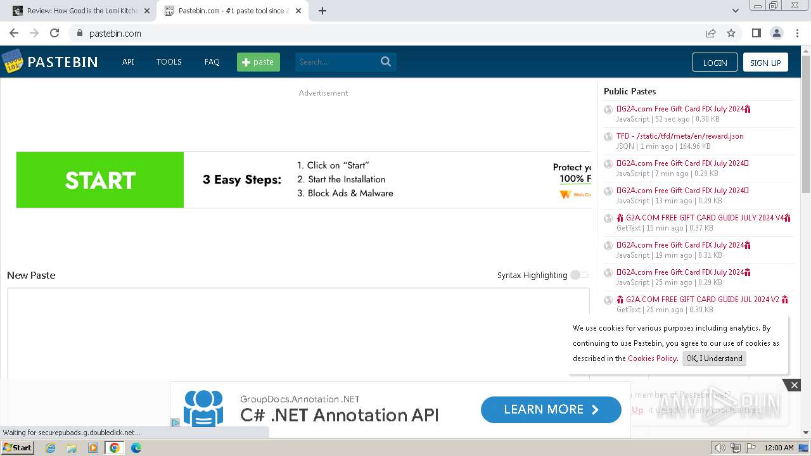Open Internet Explorer from taskbar
This screenshot has height=456, width=811.
pyautogui.click(x=51, y=448)
